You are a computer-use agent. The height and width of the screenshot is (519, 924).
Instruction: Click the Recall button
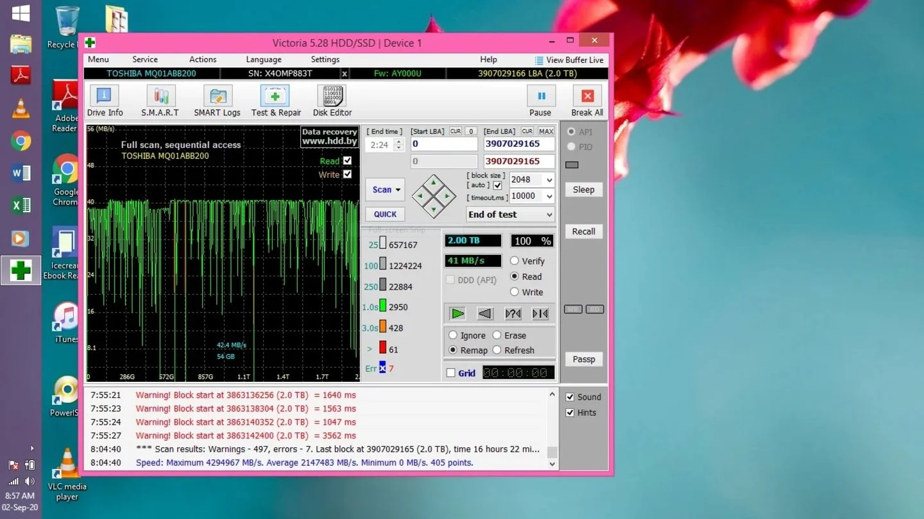(583, 231)
